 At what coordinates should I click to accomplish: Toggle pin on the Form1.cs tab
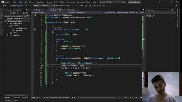point(58,10)
